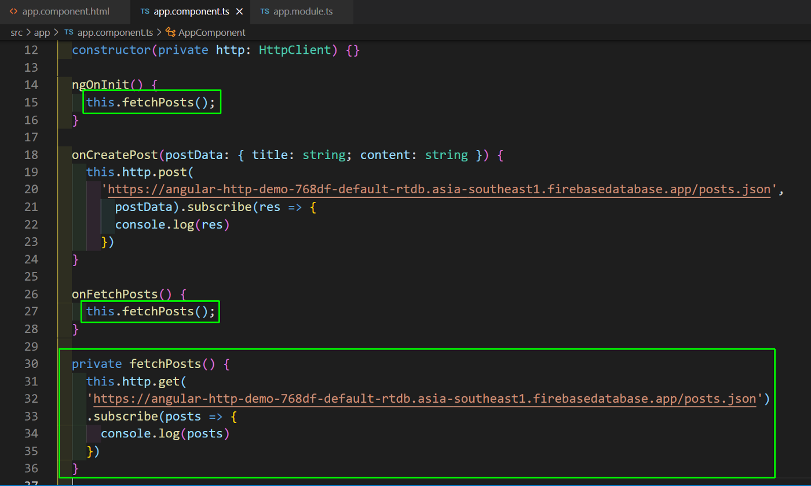Select the app.component.ts tab
Viewport: 811px width, 486px height.
pos(191,12)
